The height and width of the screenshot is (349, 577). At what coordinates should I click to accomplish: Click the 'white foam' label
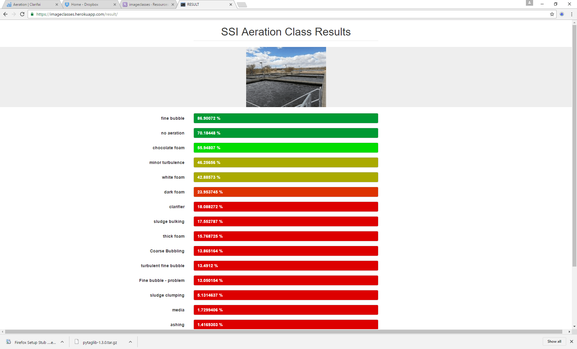pyautogui.click(x=173, y=177)
